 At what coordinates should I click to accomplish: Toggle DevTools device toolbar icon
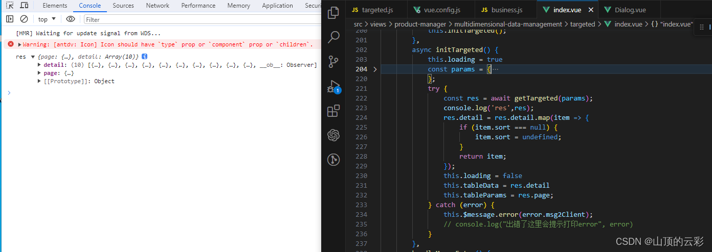24,6
